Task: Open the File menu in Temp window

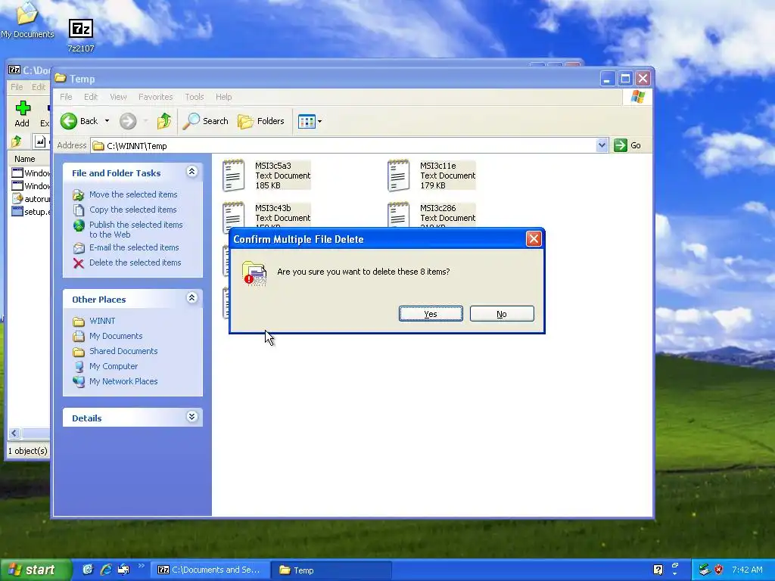Action: (66, 97)
